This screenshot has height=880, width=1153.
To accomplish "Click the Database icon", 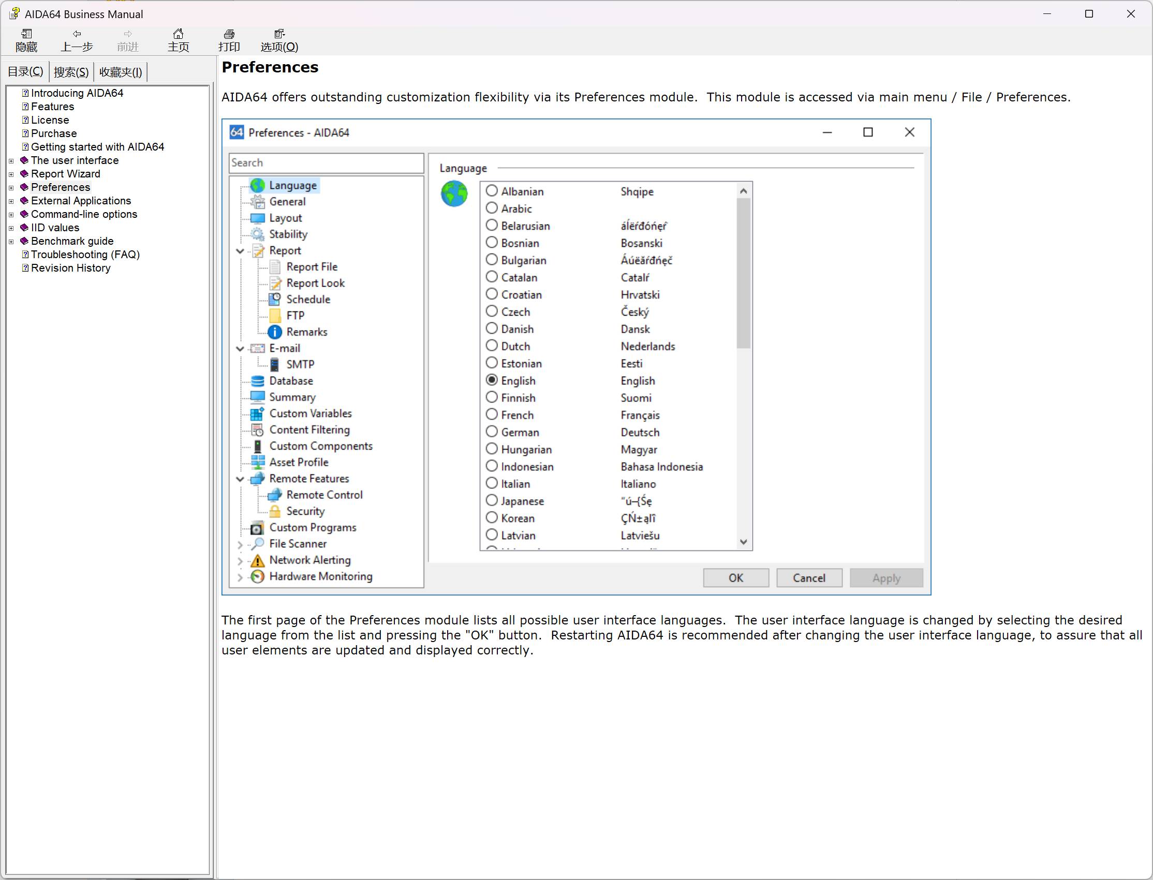I will pyautogui.click(x=257, y=381).
